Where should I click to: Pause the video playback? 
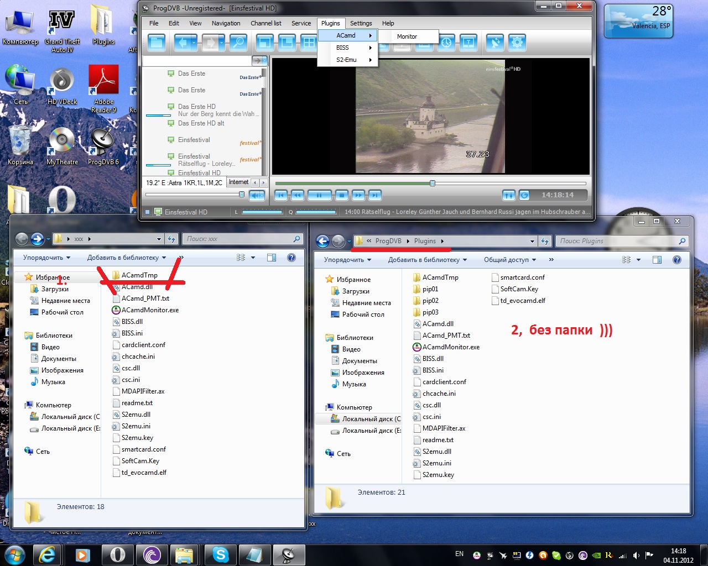tap(319, 195)
